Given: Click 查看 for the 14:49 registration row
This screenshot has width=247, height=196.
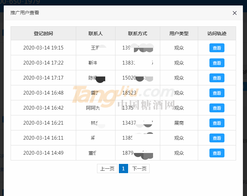Looking at the screenshot, I should coord(217,153).
